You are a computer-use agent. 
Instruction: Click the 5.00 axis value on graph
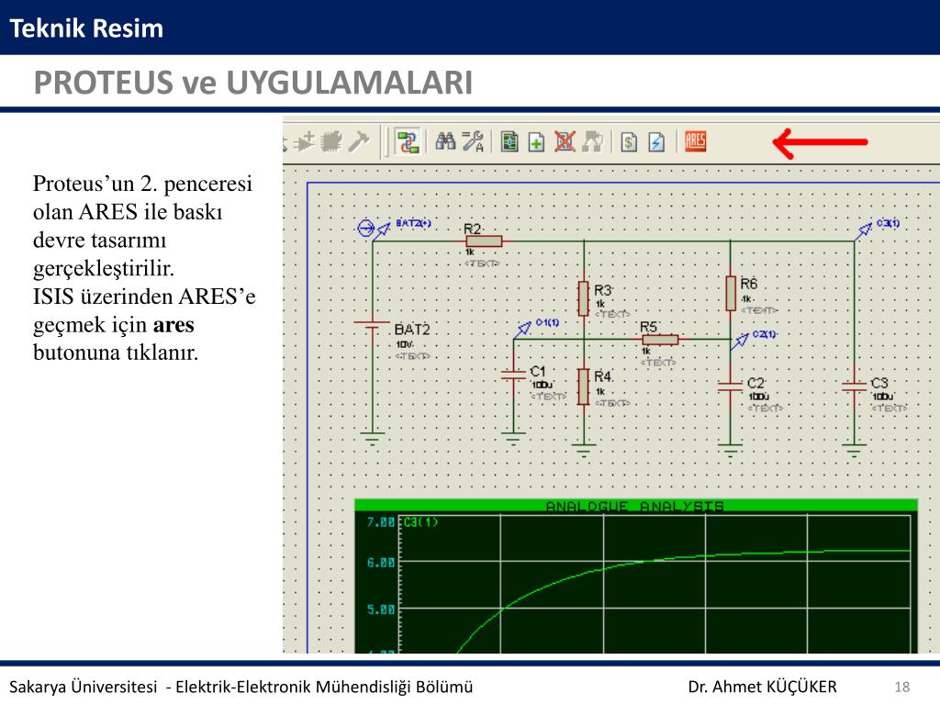click(381, 610)
